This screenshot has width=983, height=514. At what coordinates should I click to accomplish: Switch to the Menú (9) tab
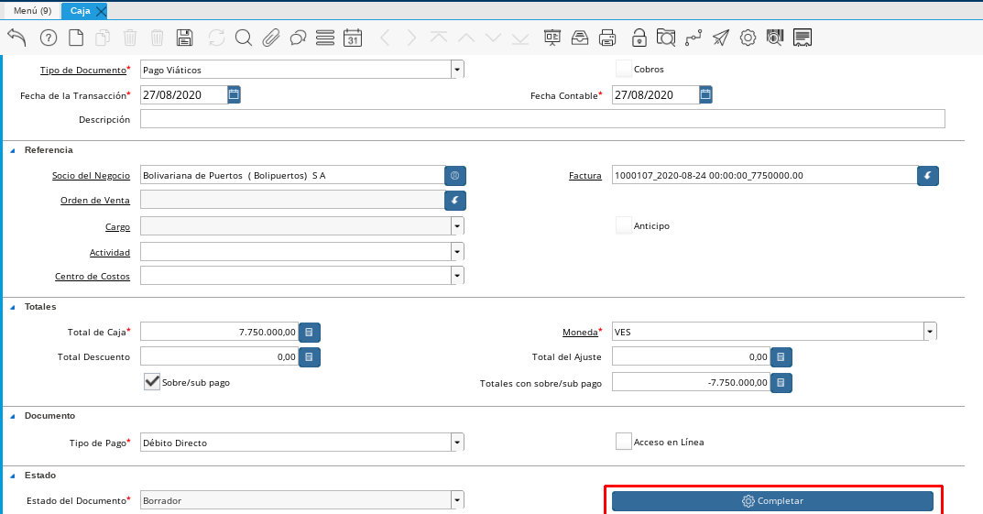coord(33,11)
